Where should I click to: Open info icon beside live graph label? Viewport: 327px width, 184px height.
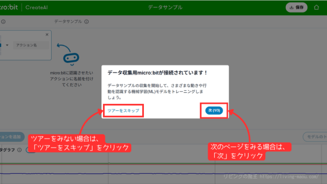coord(19,150)
